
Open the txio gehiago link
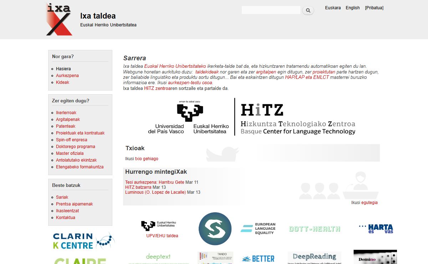pos(147,159)
